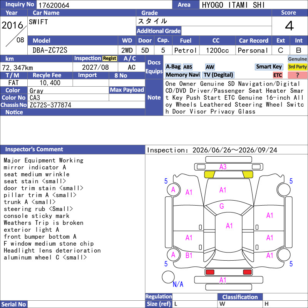Image resolution: width=308 pixels, height=308 pixels.
Task: Click the G mark on the windshield
Action: (x=222, y=206)
